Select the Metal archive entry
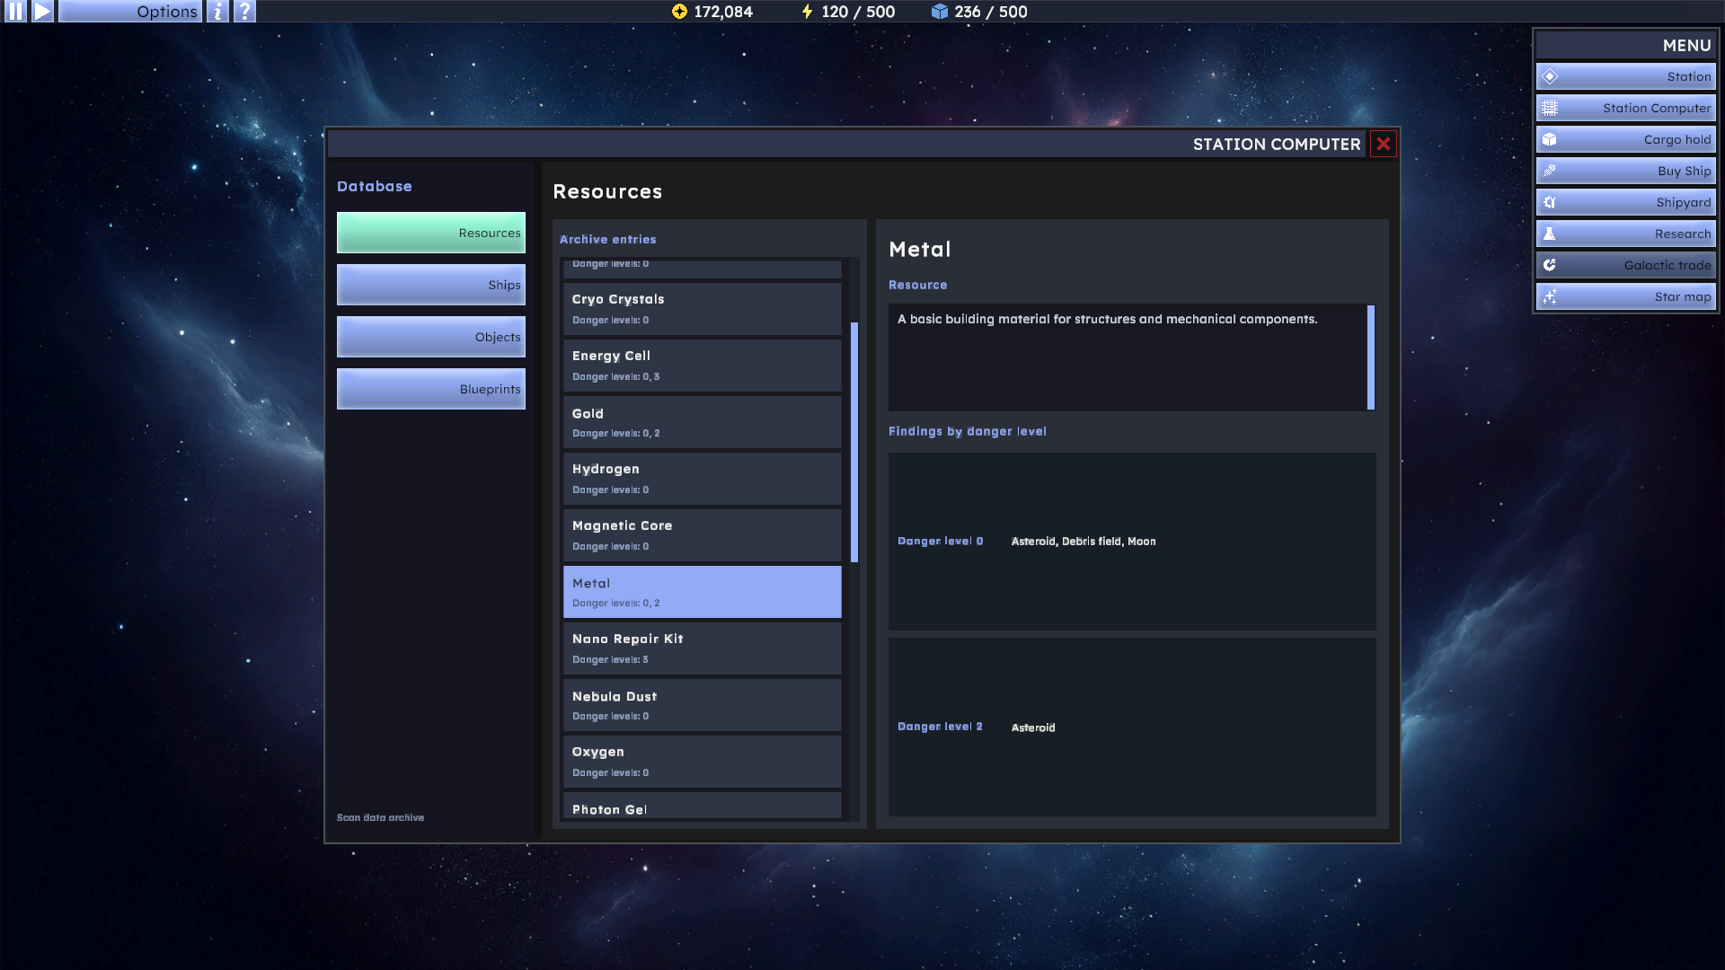1725x970 pixels. [703, 592]
